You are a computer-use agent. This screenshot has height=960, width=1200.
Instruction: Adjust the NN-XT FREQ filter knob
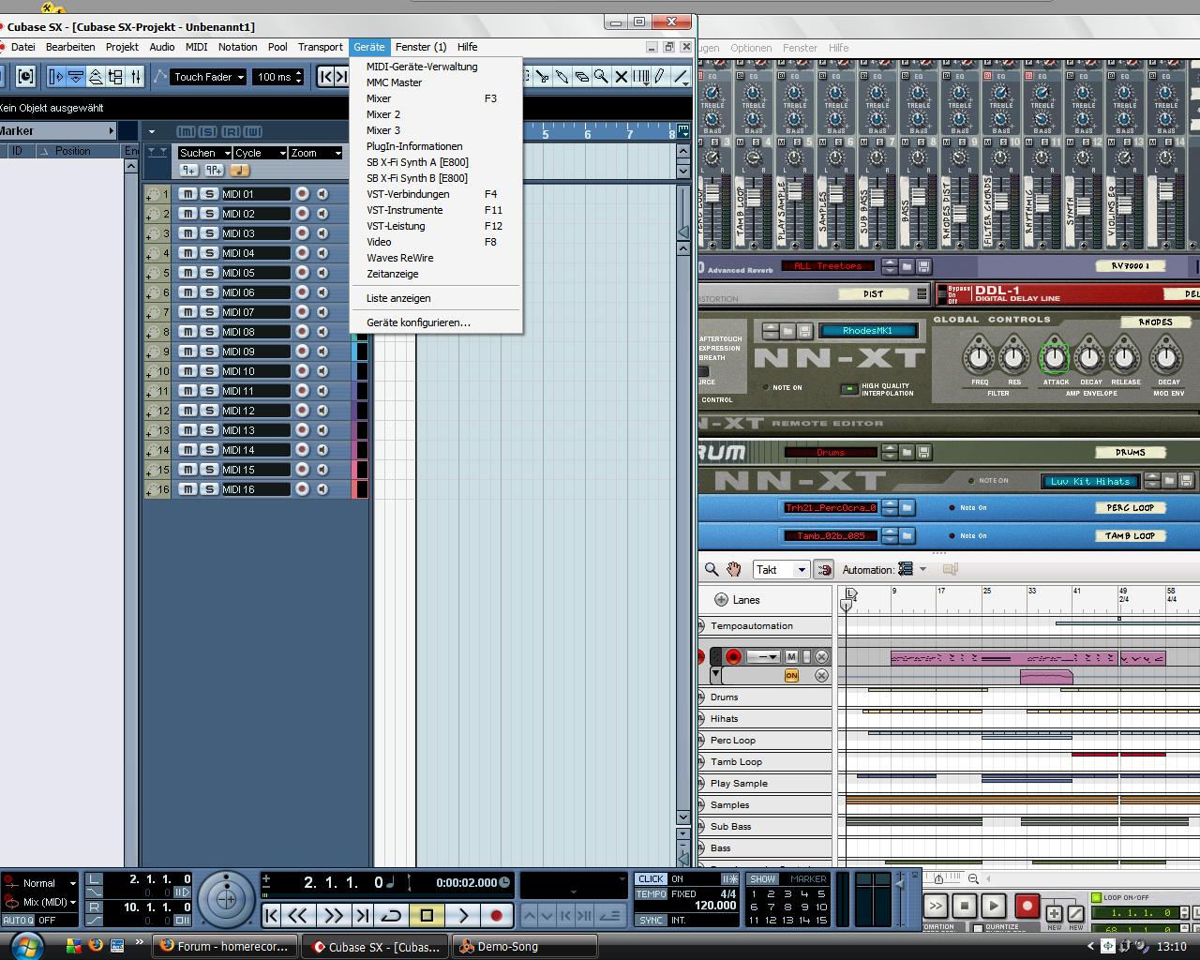point(979,357)
